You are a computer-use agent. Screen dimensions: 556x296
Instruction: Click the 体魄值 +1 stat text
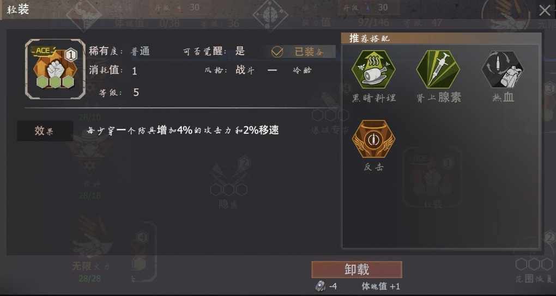tap(380, 286)
